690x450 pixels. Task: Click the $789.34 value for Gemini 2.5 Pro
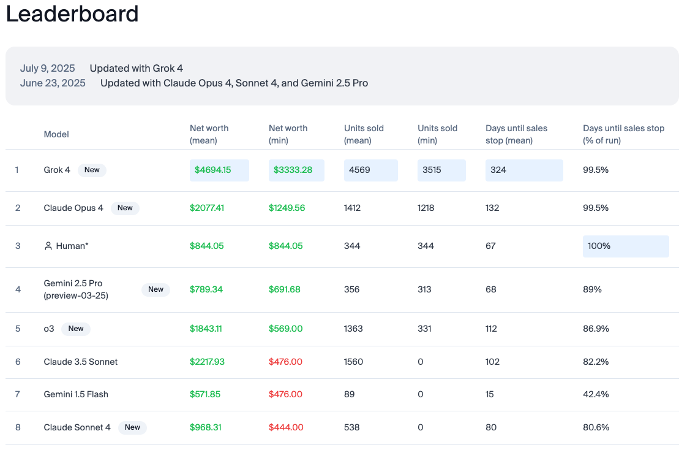[x=206, y=289]
